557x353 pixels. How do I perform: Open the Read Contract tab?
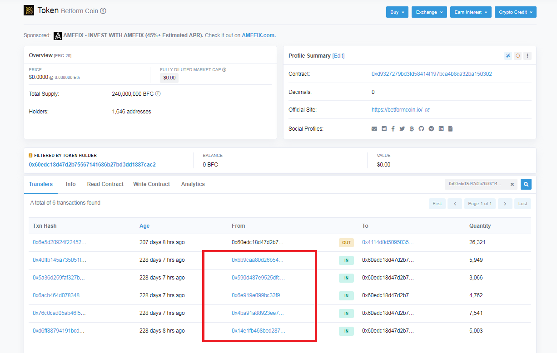[105, 184]
